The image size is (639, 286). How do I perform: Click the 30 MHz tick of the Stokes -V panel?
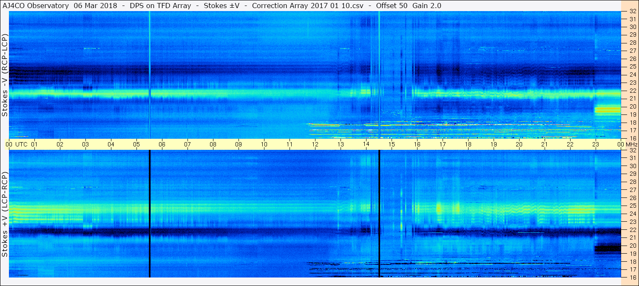pos(632,27)
